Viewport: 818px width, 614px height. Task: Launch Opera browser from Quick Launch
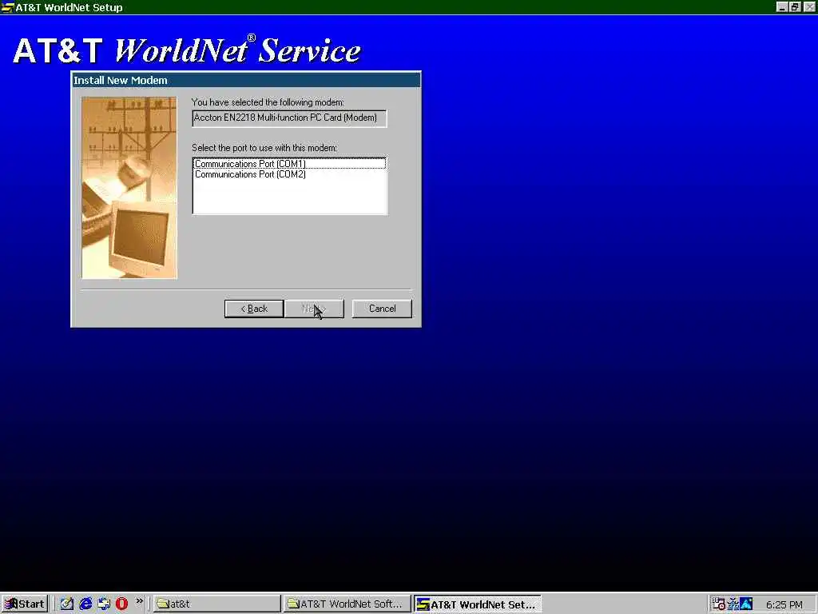[121, 604]
